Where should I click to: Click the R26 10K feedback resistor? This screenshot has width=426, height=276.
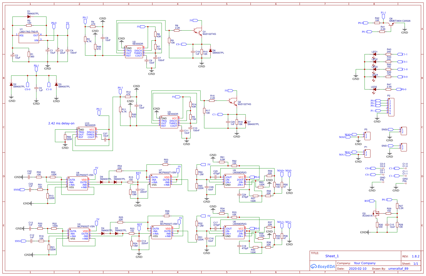pyautogui.click(x=167, y=216)
